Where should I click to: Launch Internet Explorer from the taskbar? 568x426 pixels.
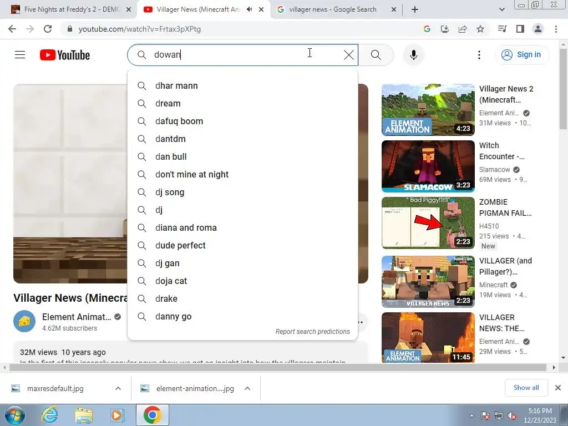pos(49,415)
